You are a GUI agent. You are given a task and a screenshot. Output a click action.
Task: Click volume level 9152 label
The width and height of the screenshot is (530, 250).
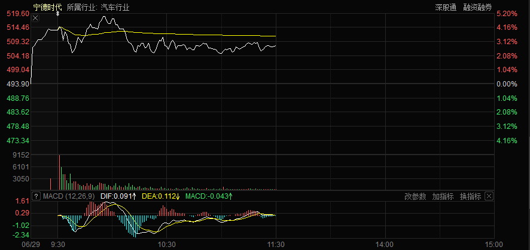coord(21,155)
